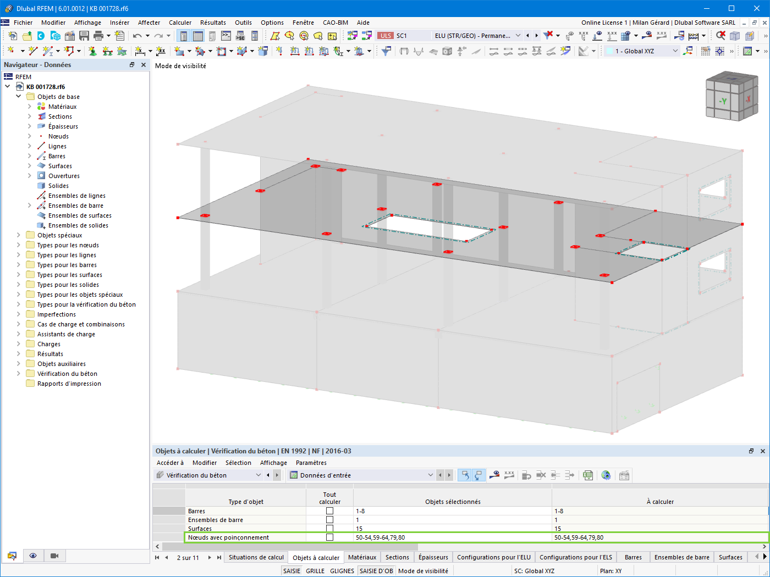
Task: Toggle the Navigator panel toolbar icon
Action: (x=184, y=36)
